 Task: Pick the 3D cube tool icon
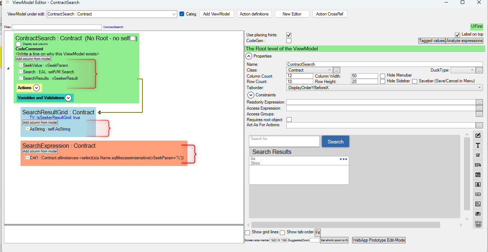coord(478,214)
